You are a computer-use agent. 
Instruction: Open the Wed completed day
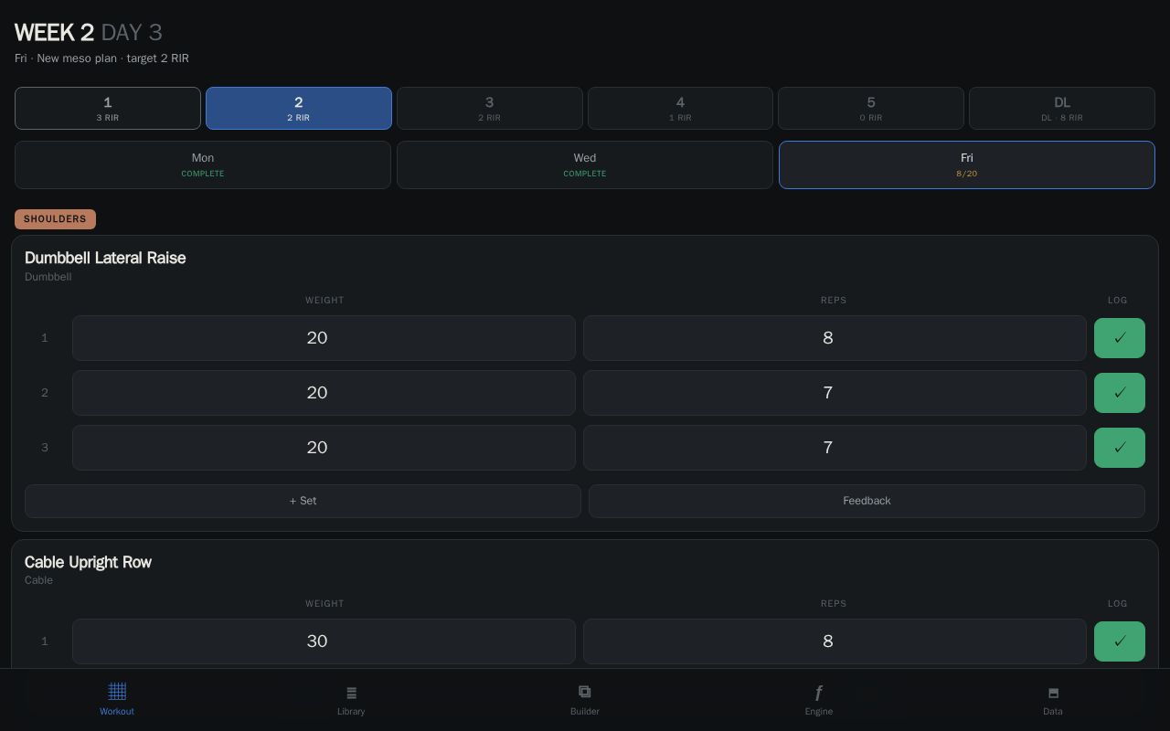pos(585,165)
